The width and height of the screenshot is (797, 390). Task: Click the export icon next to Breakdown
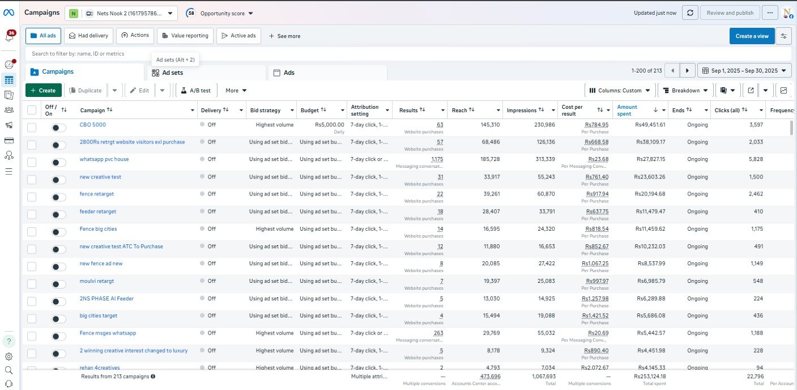point(751,90)
